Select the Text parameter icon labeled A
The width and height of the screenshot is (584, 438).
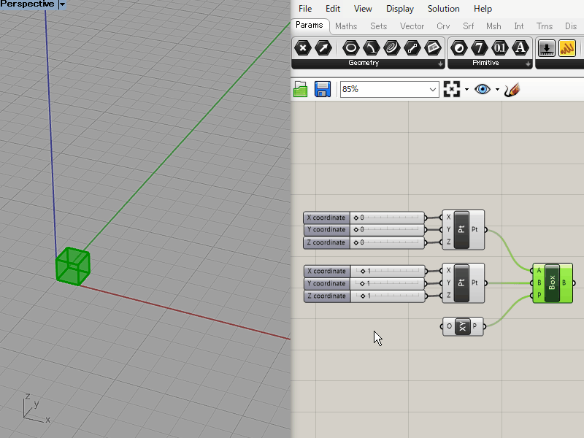pos(520,48)
